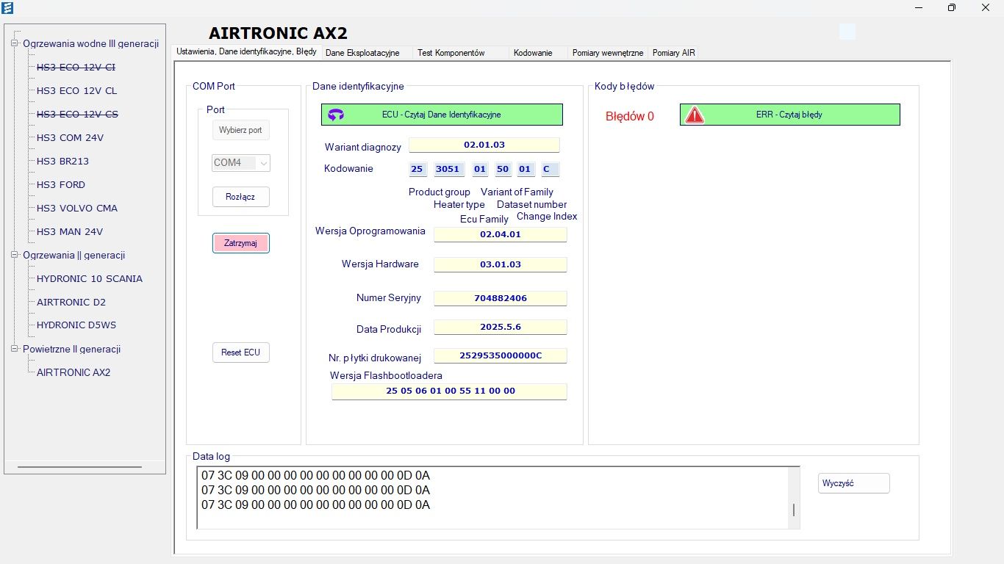Select AIRTRONIC D2 tree item

point(71,302)
